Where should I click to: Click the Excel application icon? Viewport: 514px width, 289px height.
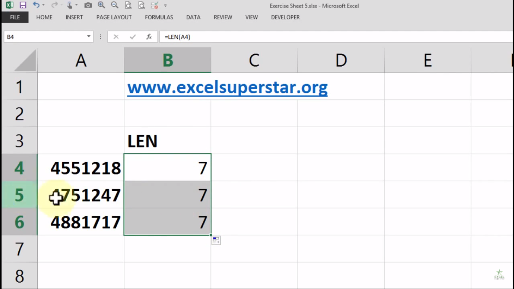pyautogui.click(x=9, y=5)
